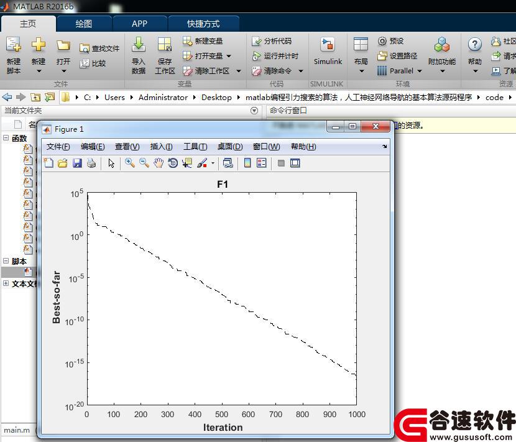Create a new script with 新建脚本

[14, 55]
